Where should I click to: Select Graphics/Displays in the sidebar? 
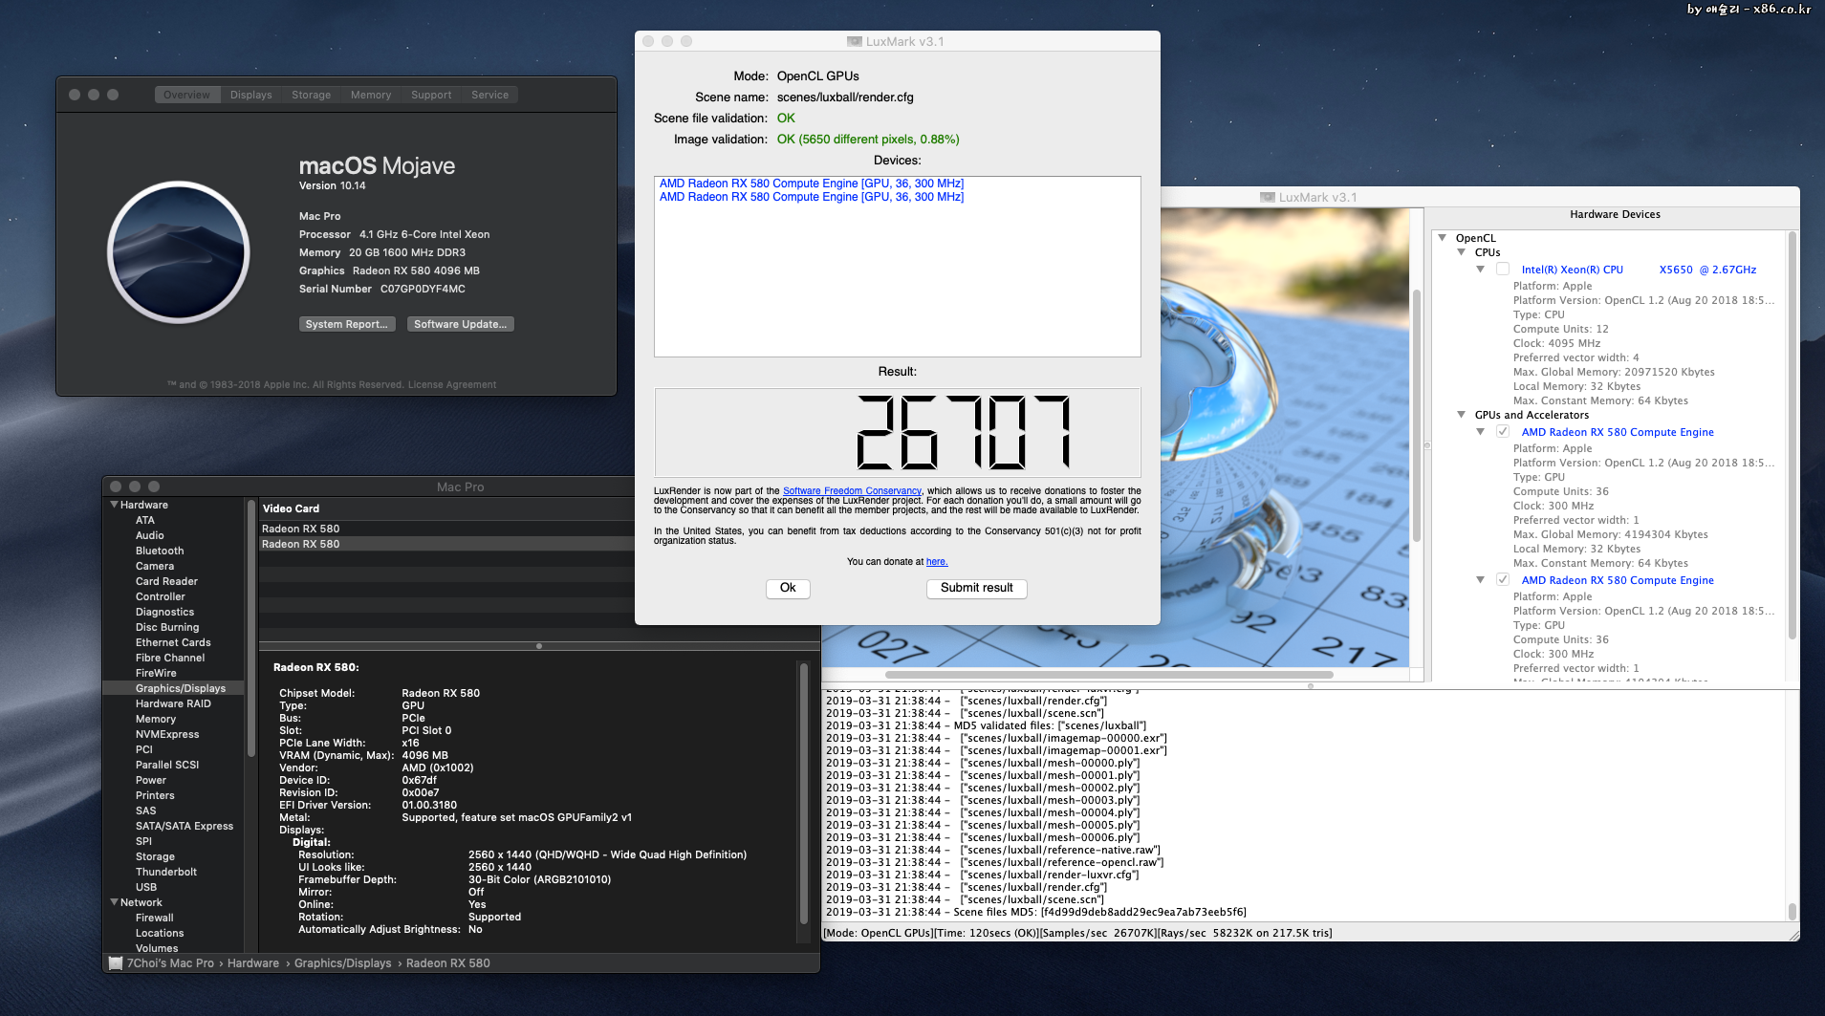pos(174,688)
